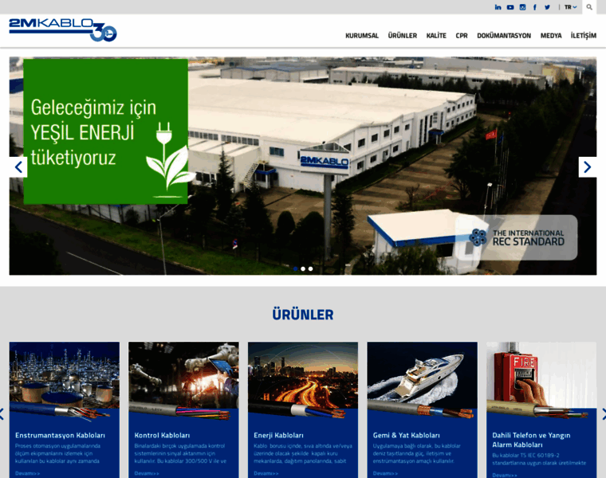This screenshot has width=606, height=478.
Task: Go to previous hero slide
Action: pyautogui.click(x=18, y=167)
